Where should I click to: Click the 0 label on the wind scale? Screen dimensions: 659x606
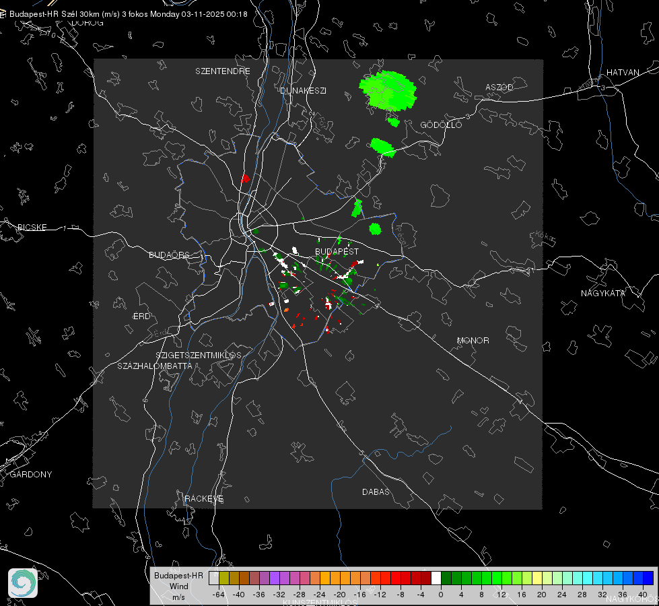point(441,595)
